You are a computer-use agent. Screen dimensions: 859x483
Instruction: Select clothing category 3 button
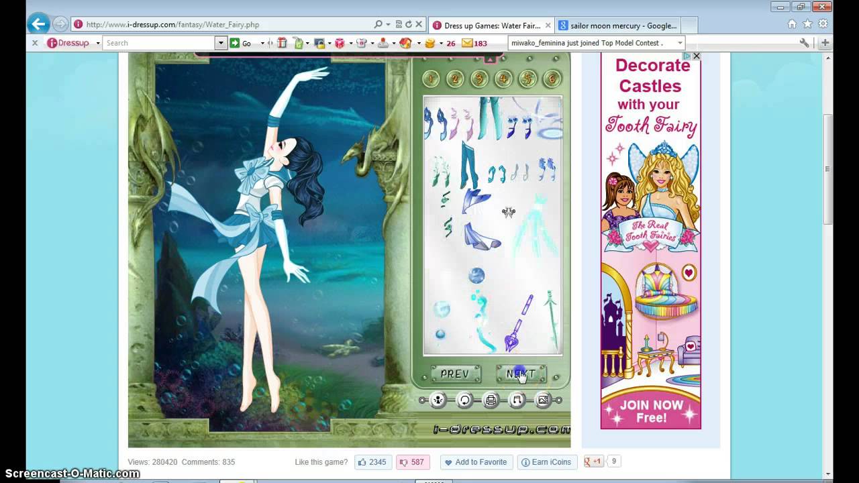click(x=479, y=79)
